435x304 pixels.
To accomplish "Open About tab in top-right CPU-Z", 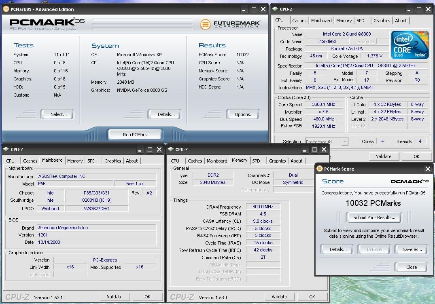I will coord(401,21).
